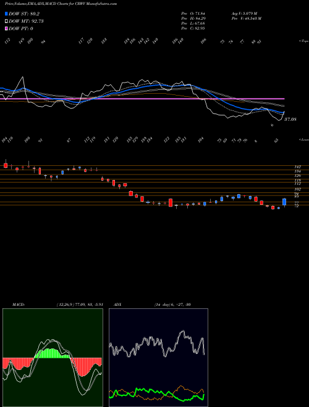Click the MACD (12,26,9) parameter values

pyautogui.click(x=80, y=305)
